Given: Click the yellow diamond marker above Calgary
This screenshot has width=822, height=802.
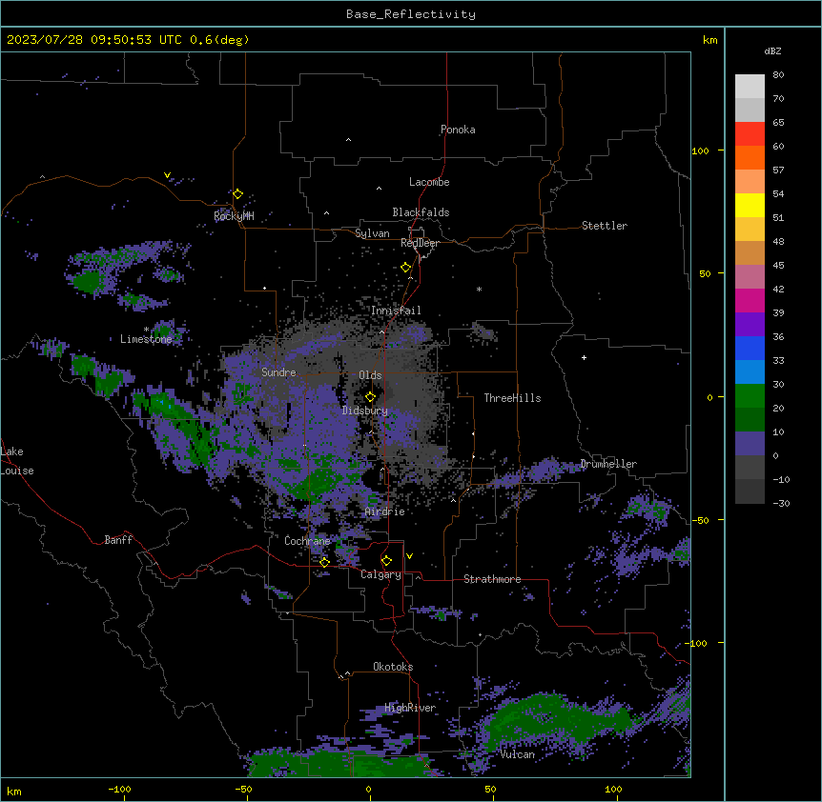Looking at the screenshot, I should tap(386, 561).
